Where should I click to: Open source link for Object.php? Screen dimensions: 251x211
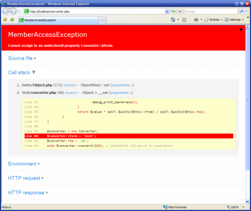pyautogui.click(x=70, y=85)
